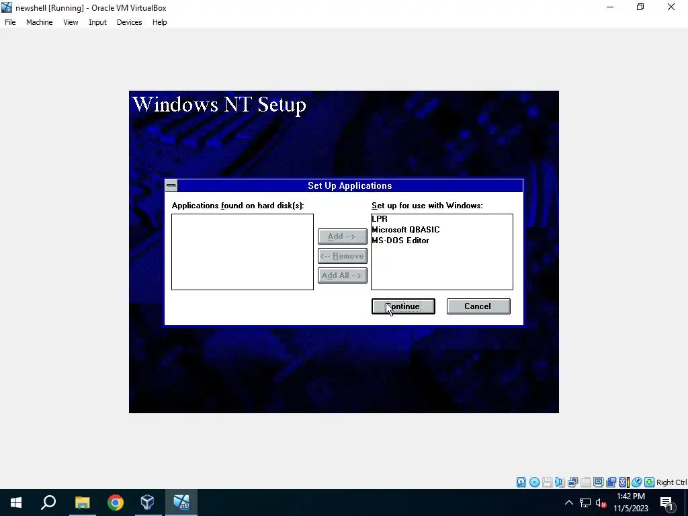Select the running NT VM taskbar icon
Image resolution: width=688 pixels, height=516 pixels.
(181, 503)
